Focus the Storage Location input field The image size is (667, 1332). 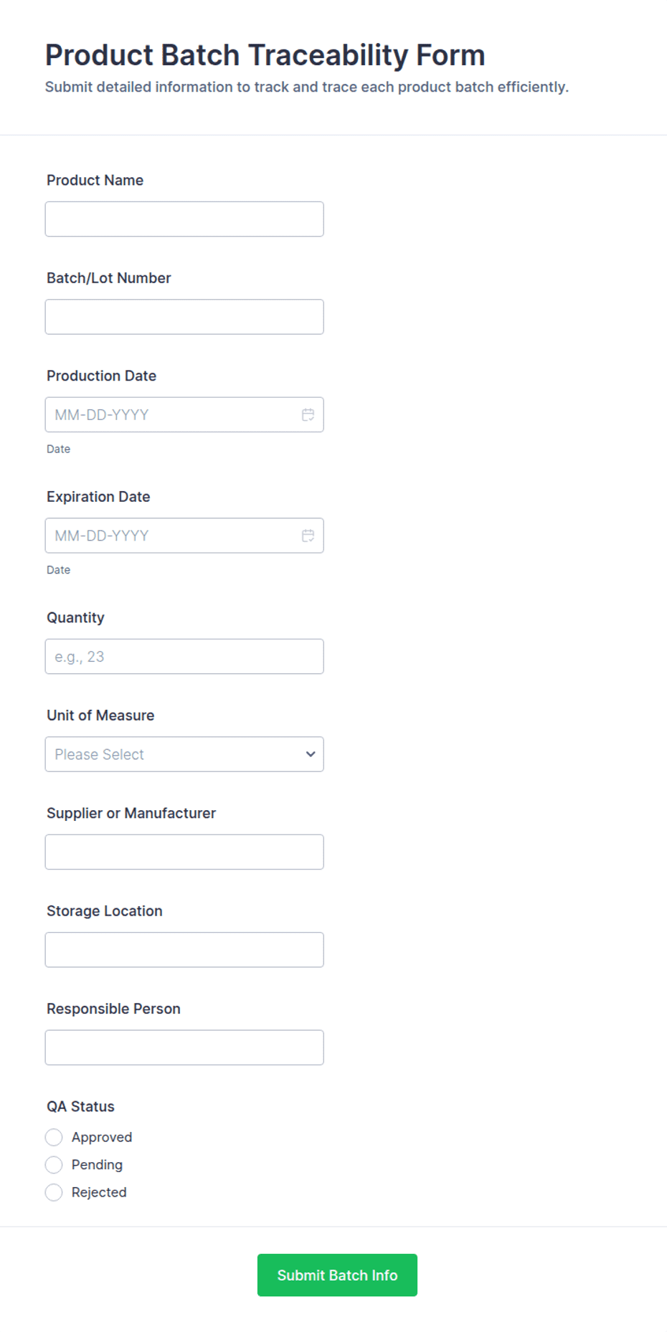(x=184, y=950)
